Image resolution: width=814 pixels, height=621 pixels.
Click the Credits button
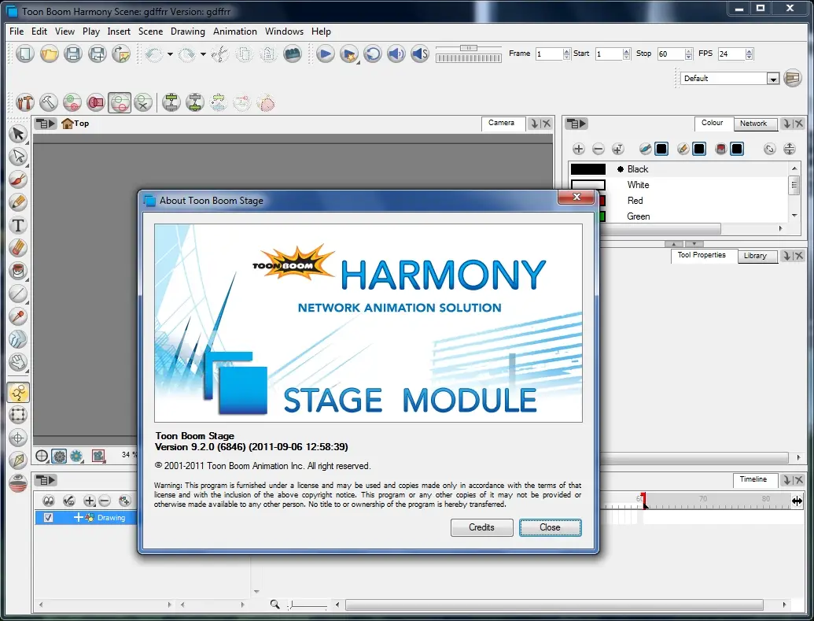[x=482, y=527]
